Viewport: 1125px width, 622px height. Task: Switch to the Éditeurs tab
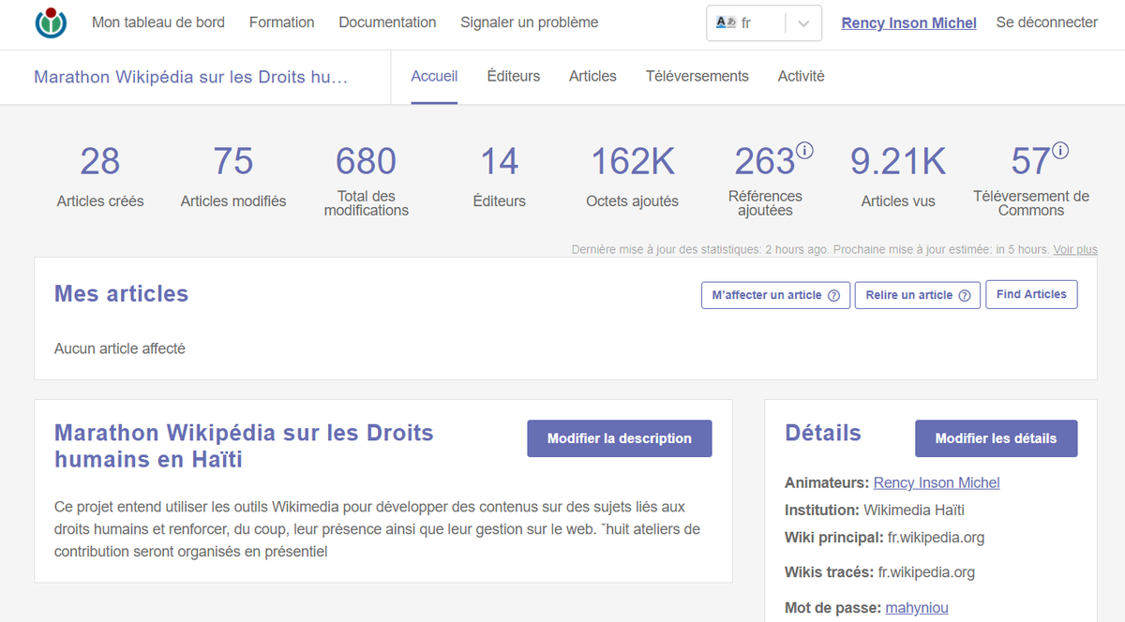(x=513, y=76)
